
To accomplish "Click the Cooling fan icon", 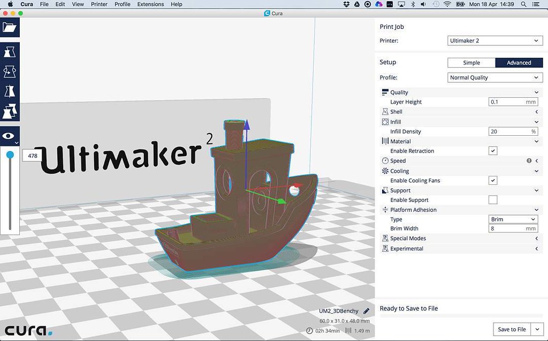I will [385, 171].
